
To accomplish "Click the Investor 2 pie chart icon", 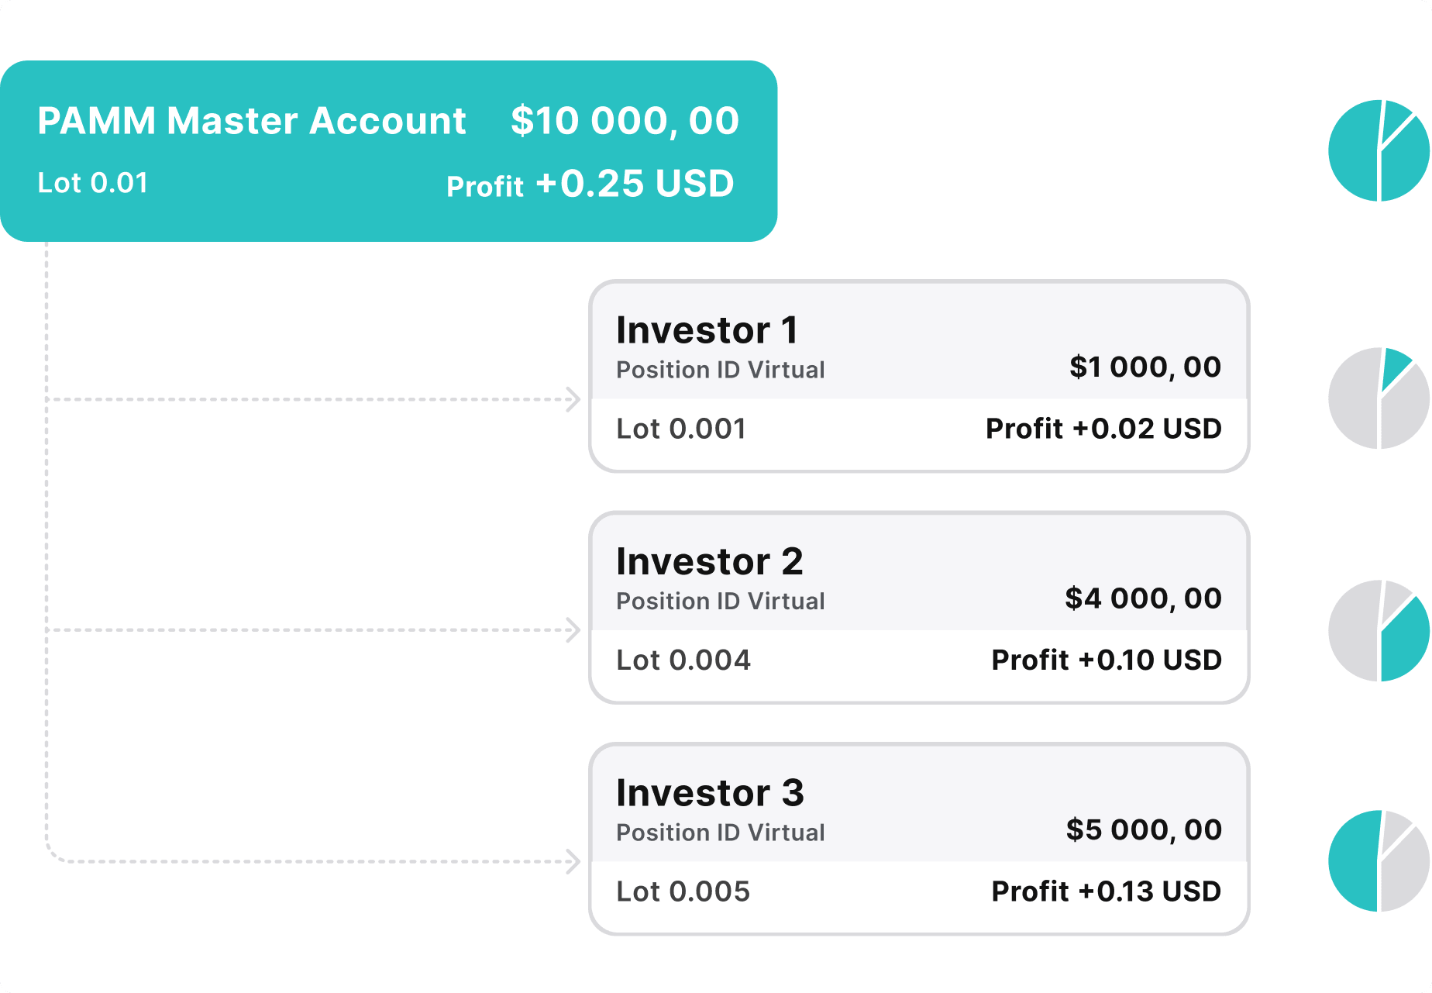I will coord(1378,630).
